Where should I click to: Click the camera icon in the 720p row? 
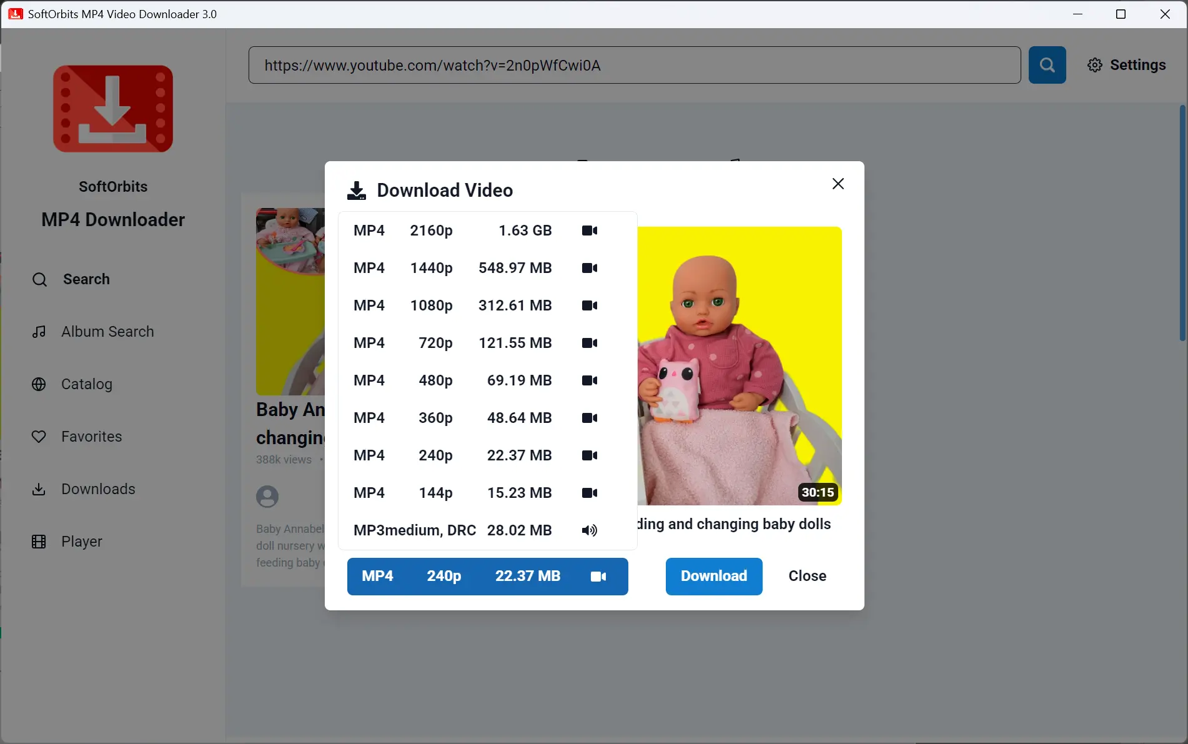(x=590, y=343)
